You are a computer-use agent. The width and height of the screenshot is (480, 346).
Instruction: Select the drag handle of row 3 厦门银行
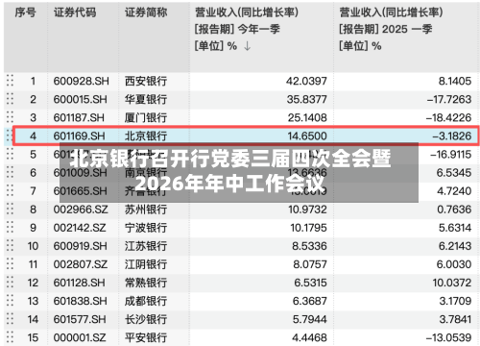[10, 117]
